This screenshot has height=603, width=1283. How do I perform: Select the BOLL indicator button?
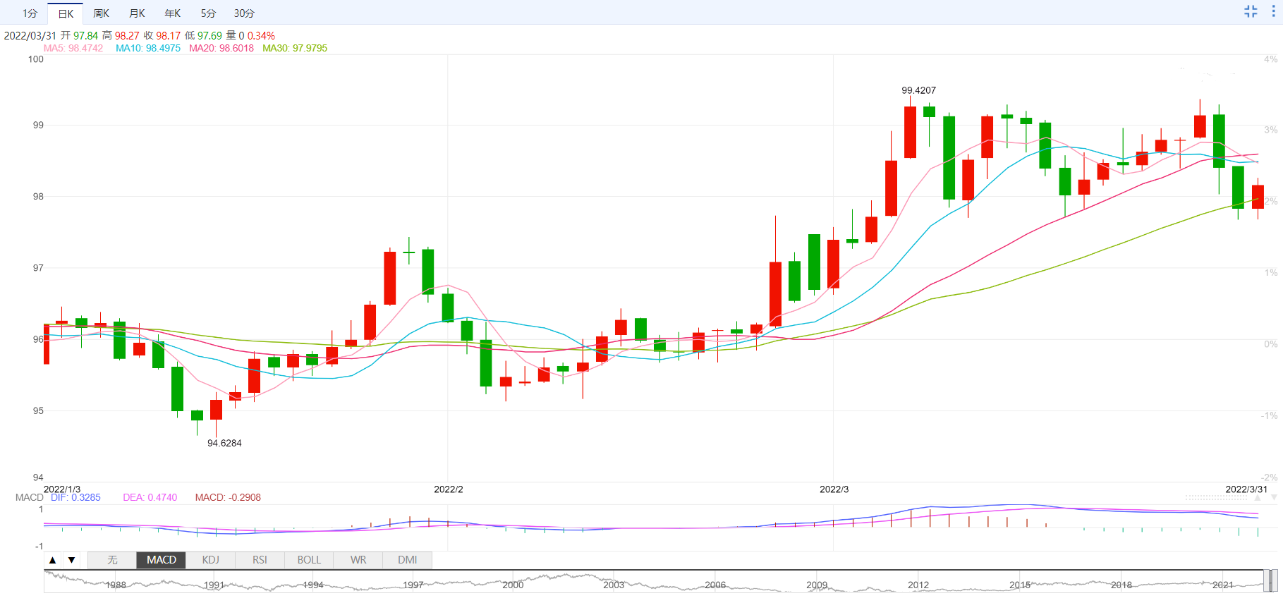point(309,560)
